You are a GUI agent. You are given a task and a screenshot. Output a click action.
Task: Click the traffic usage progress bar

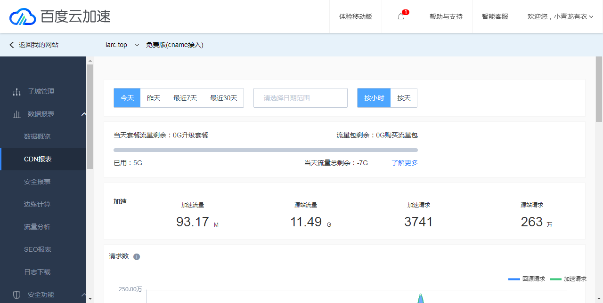(x=266, y=150)
